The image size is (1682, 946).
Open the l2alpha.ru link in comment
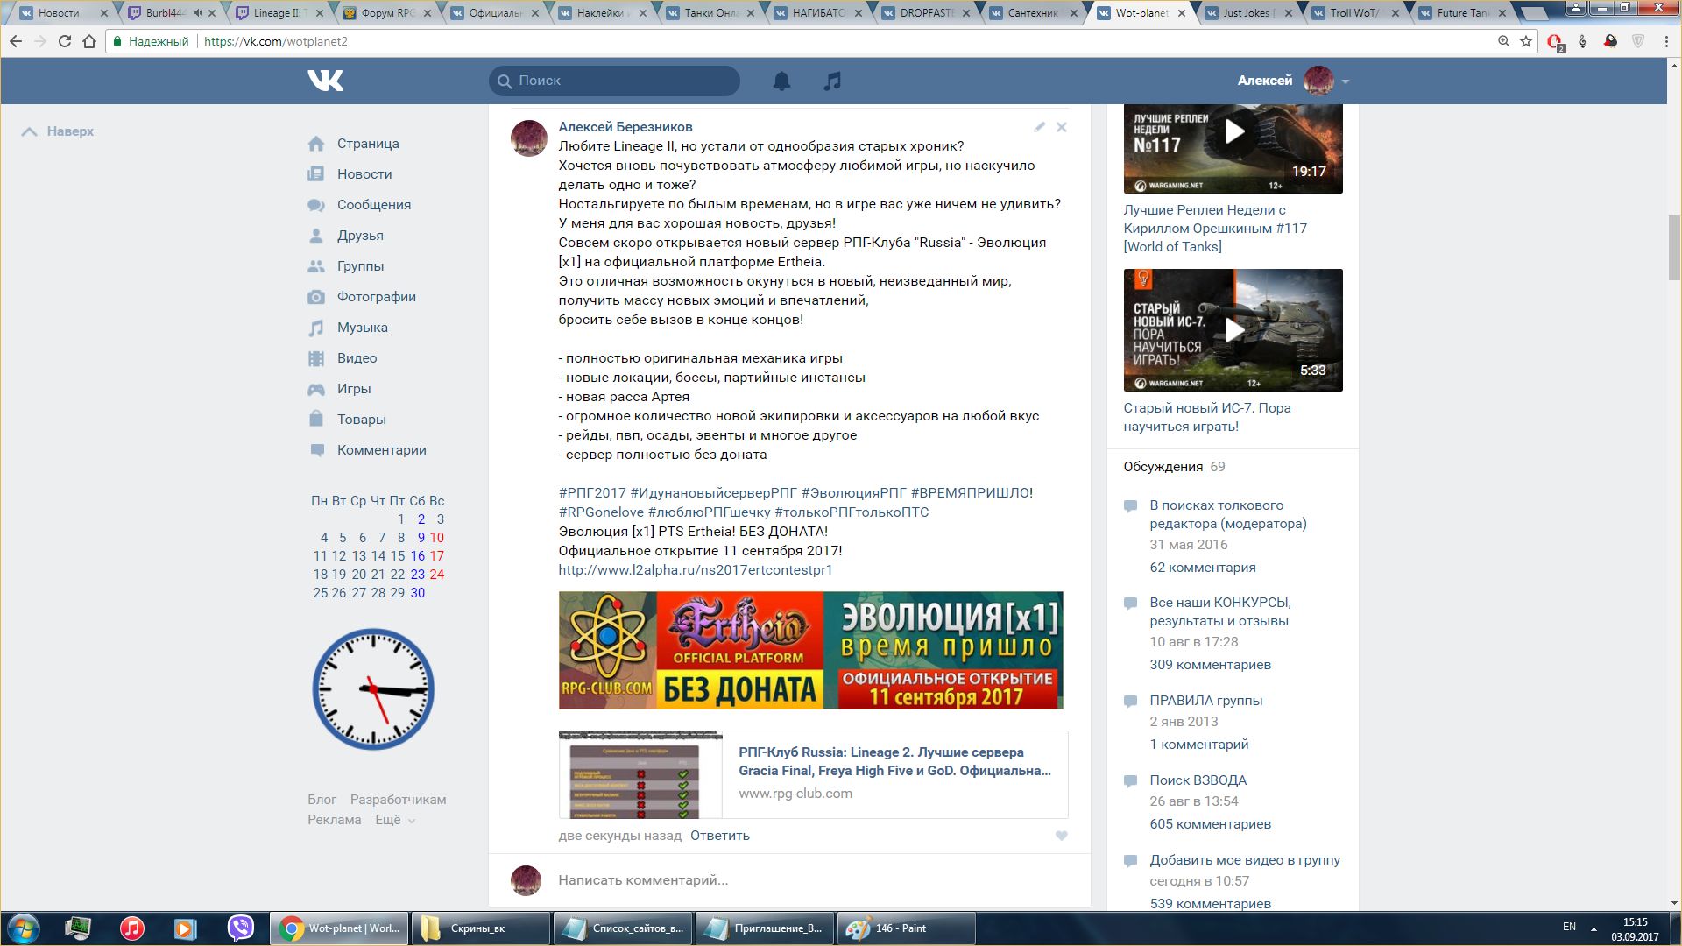coord(696,570)
